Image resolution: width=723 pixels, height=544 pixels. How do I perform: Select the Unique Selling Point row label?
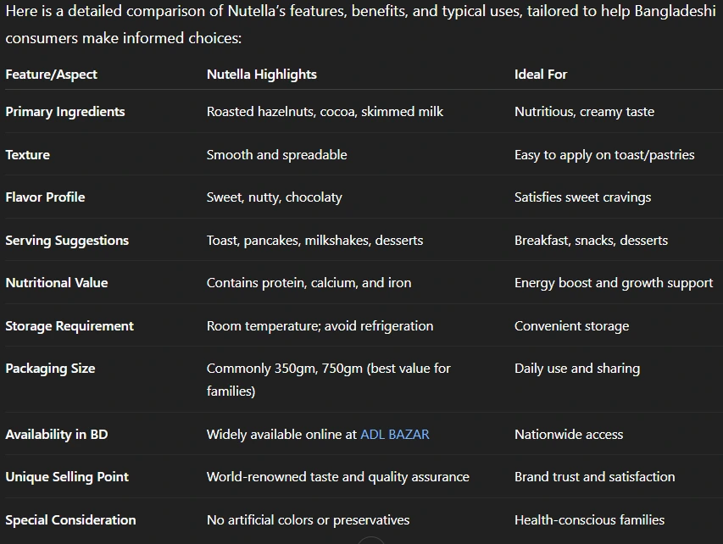tap(67, 476)
